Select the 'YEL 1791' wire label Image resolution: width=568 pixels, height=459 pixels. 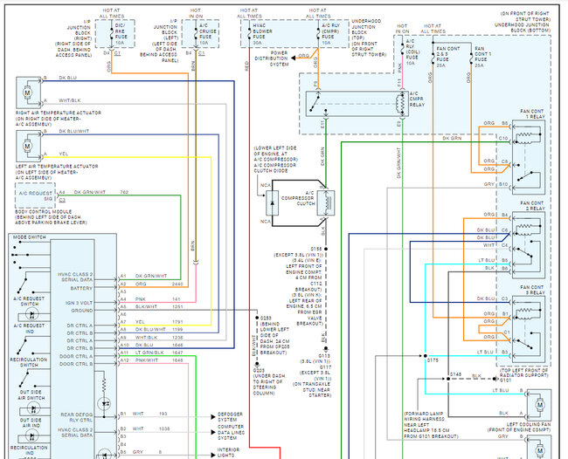click(159, 322)
